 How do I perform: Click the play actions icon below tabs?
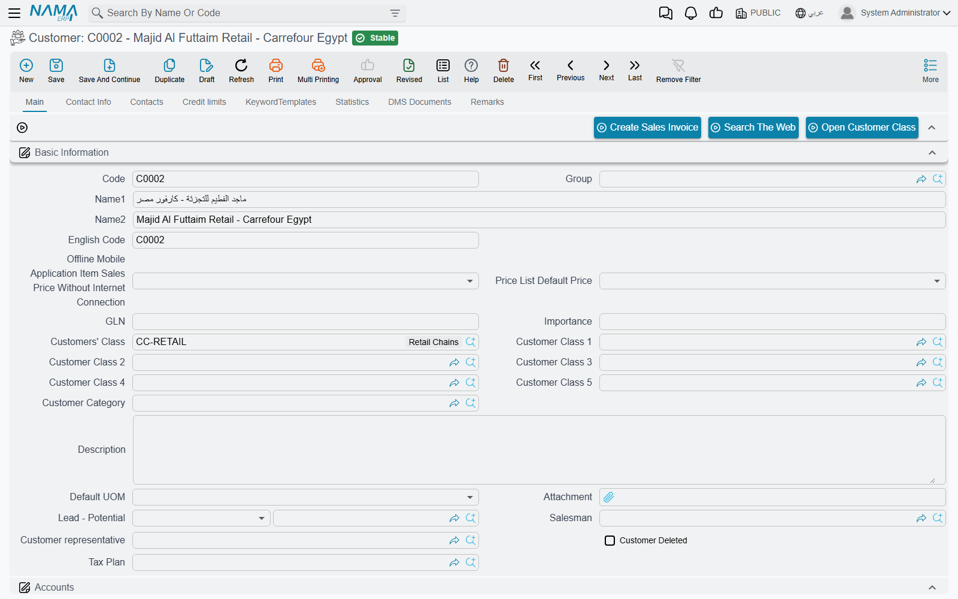[x=22, y=128]
